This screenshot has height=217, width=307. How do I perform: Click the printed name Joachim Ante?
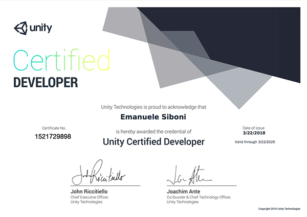(x=182, y=191)
